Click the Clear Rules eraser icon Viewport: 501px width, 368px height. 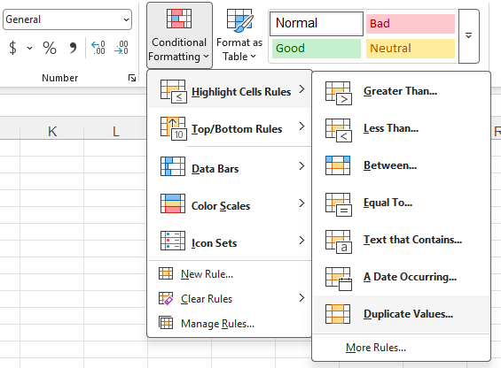[166, 298]
